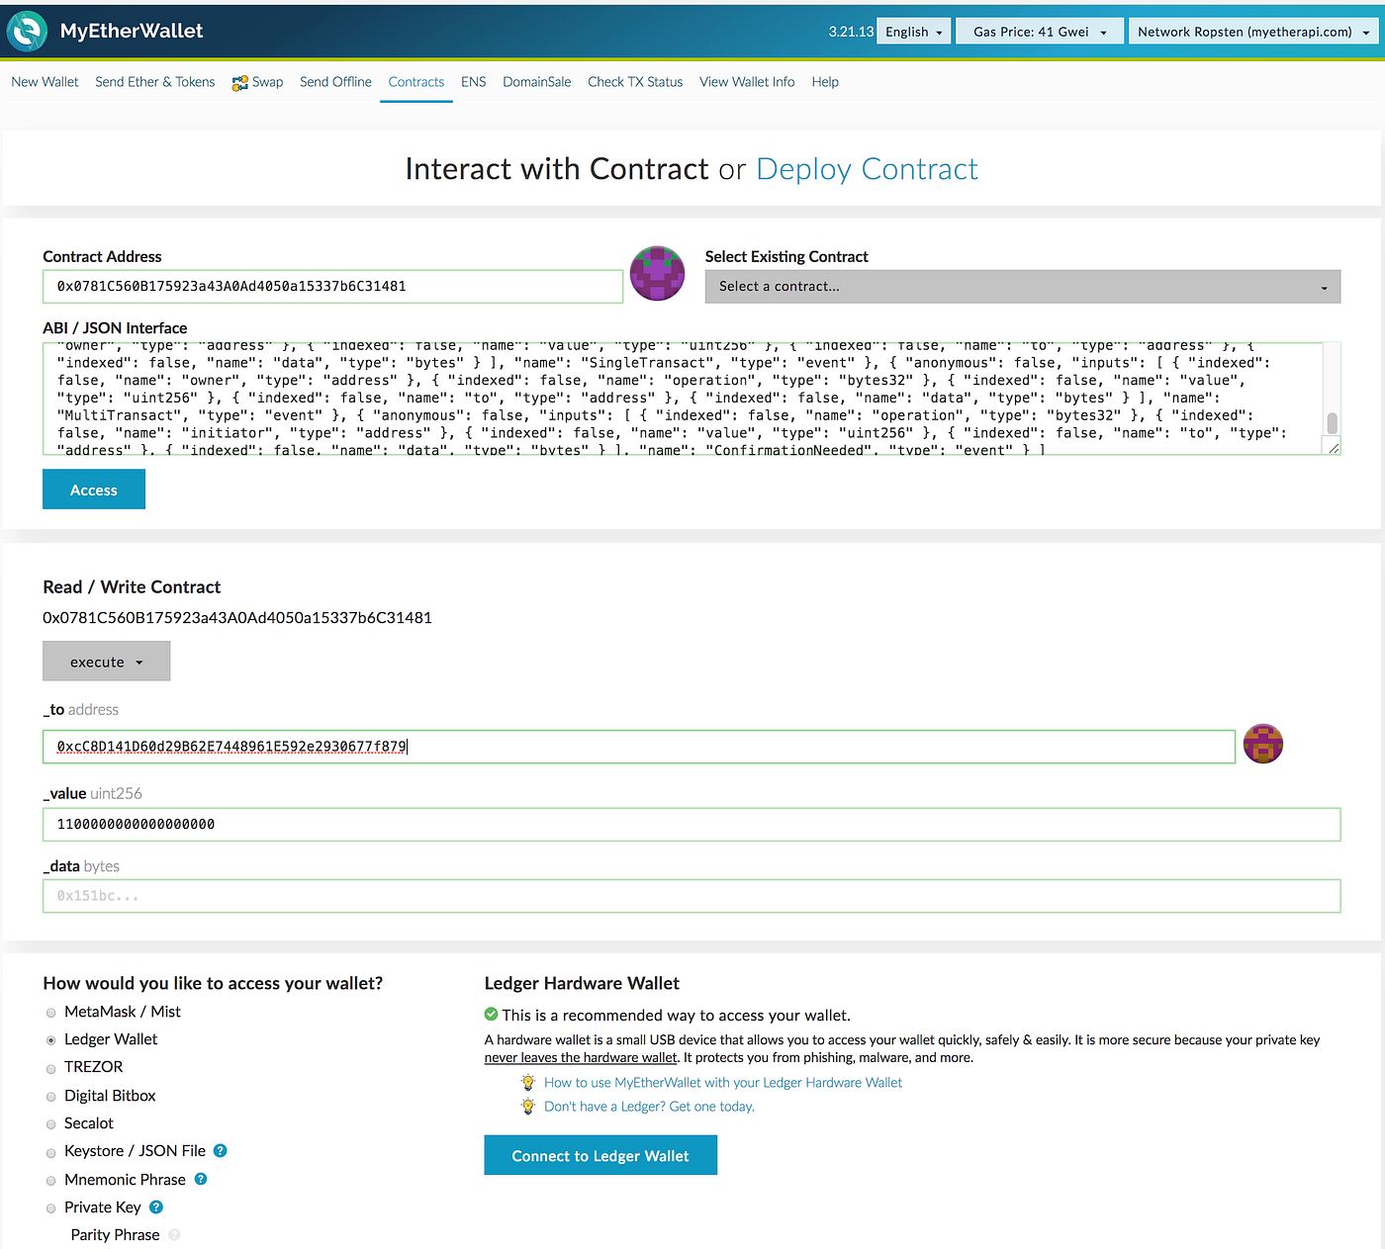The height and width of the screenshot is (1249, 1385).
Task: Open the Contracts tab
Action: pos(416,82)
